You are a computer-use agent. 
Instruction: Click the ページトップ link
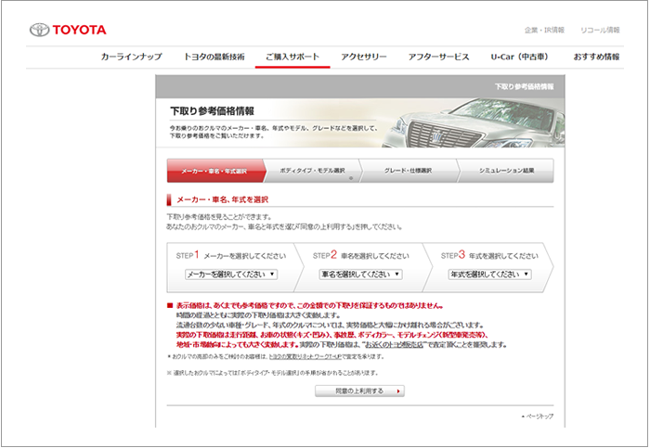point(539,416)
